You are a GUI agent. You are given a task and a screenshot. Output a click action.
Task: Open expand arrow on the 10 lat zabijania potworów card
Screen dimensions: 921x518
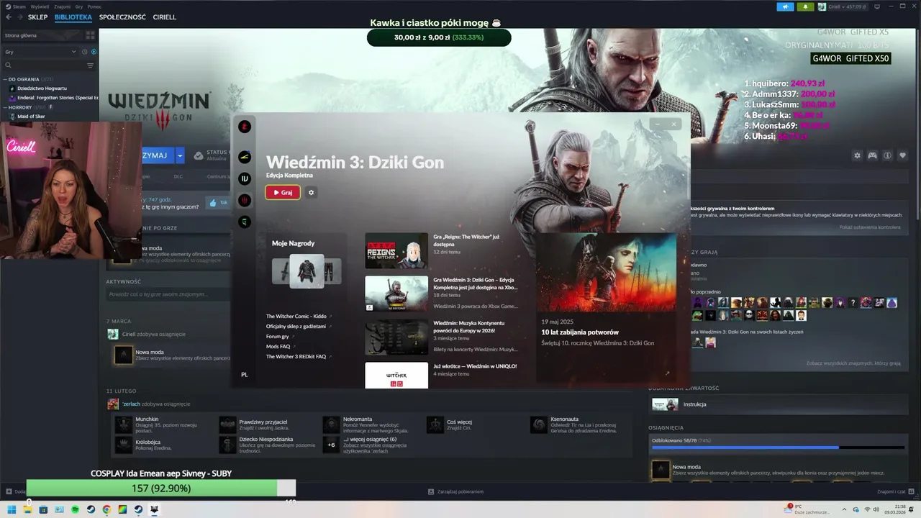pos(667,373)
